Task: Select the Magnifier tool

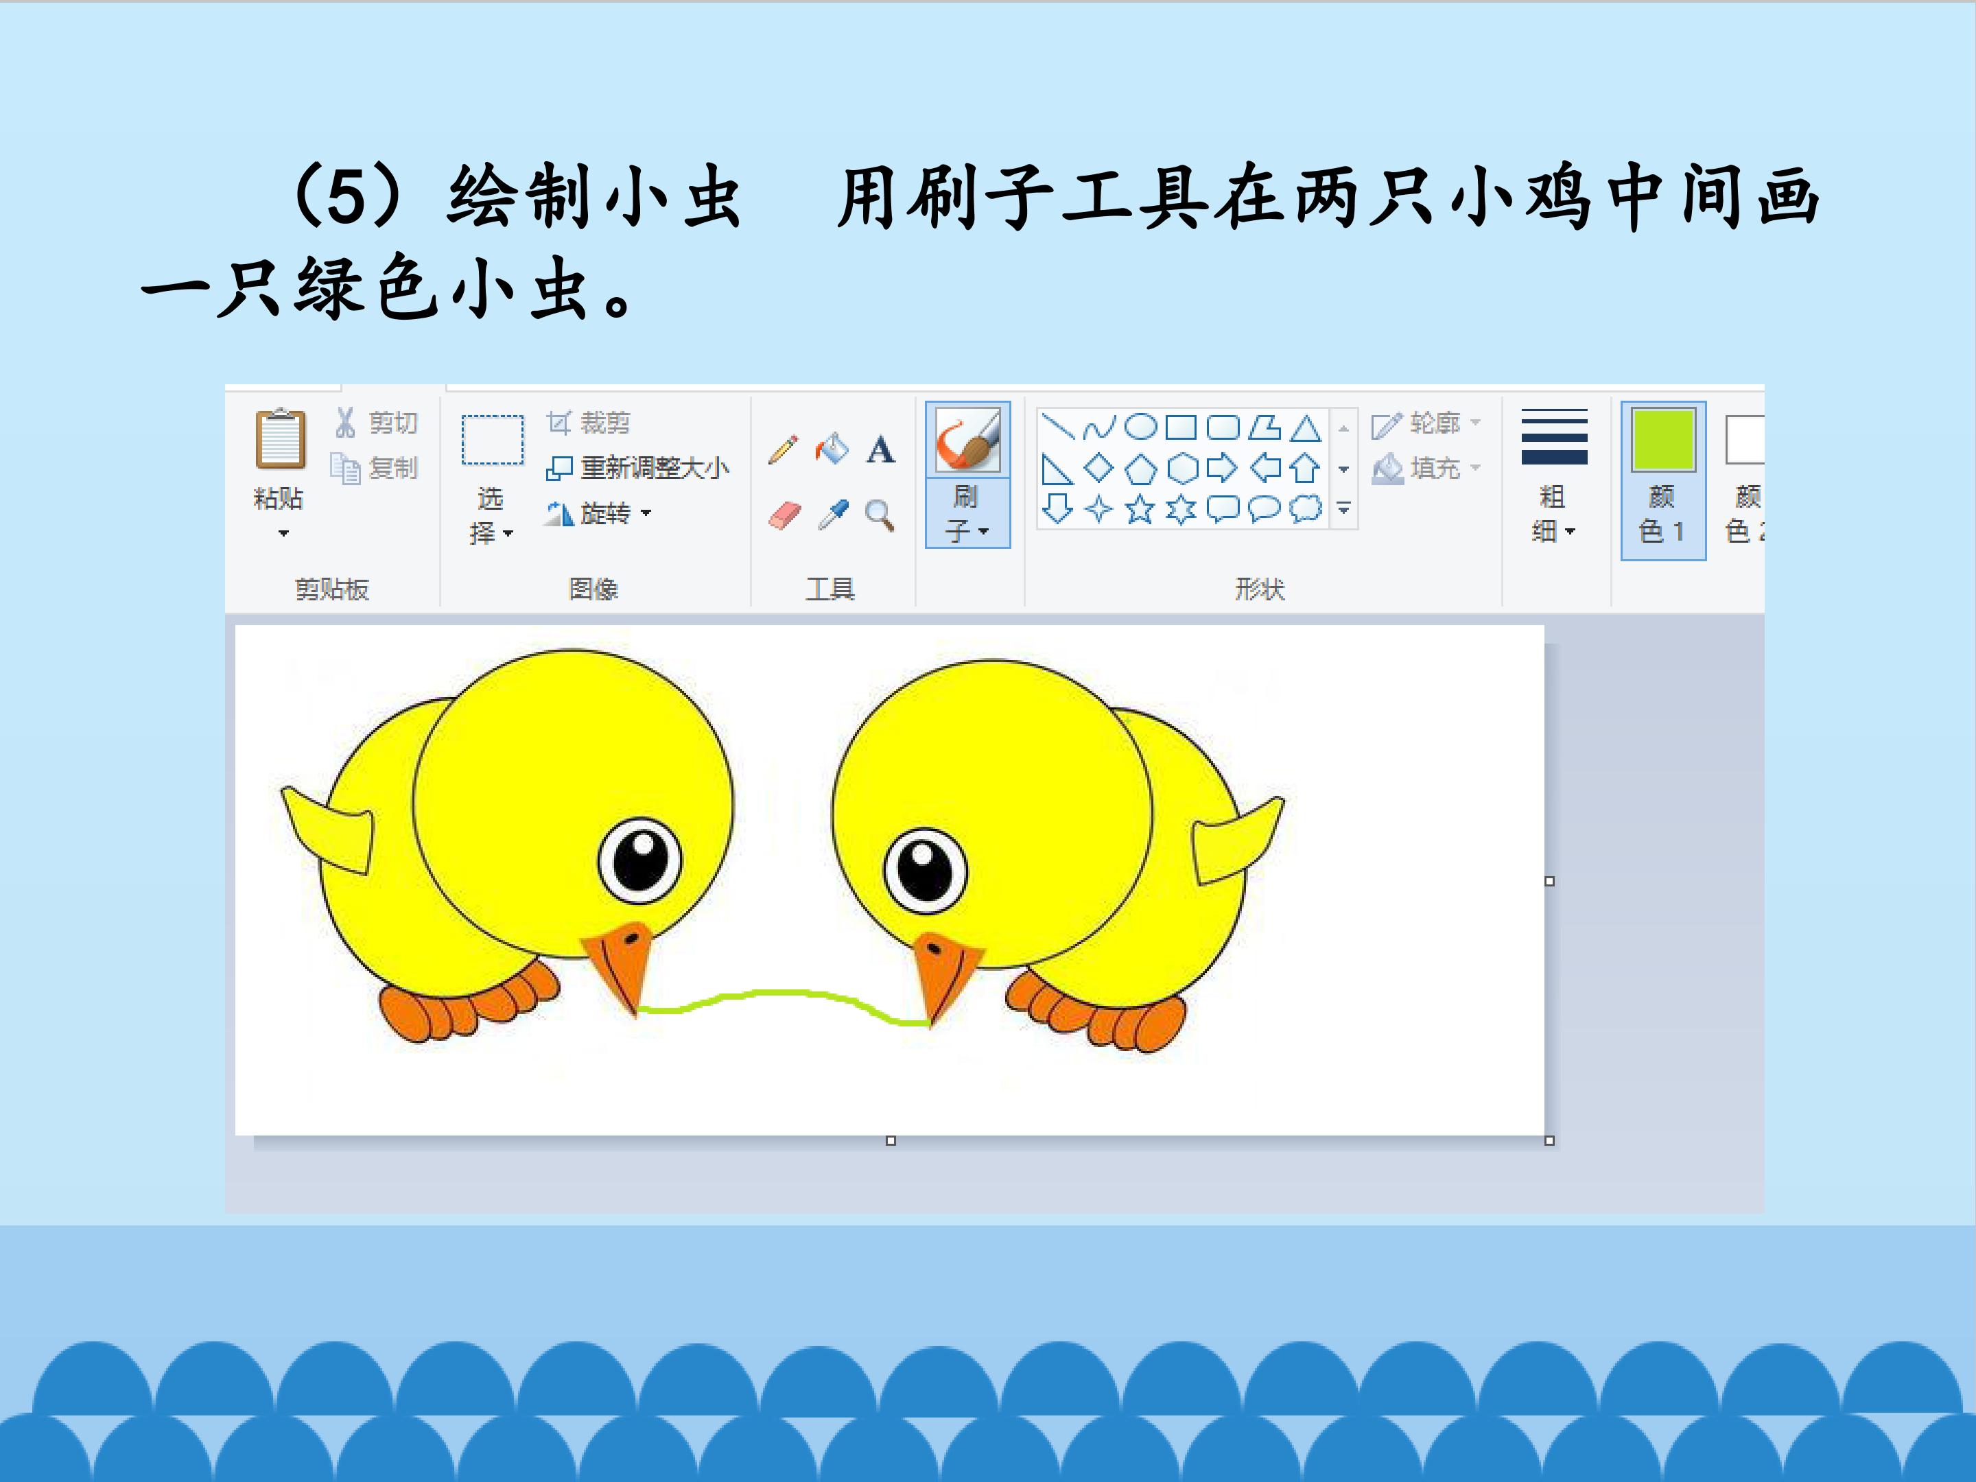Action: (880, 515)
